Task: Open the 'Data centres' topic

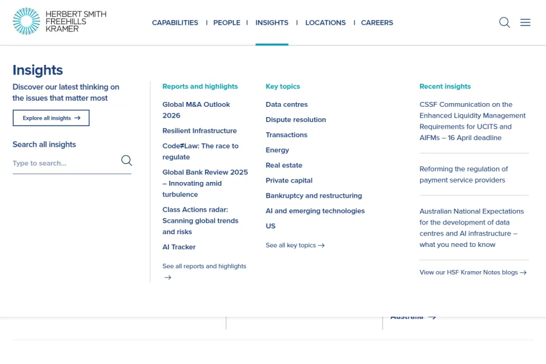Action: point(286,104)
